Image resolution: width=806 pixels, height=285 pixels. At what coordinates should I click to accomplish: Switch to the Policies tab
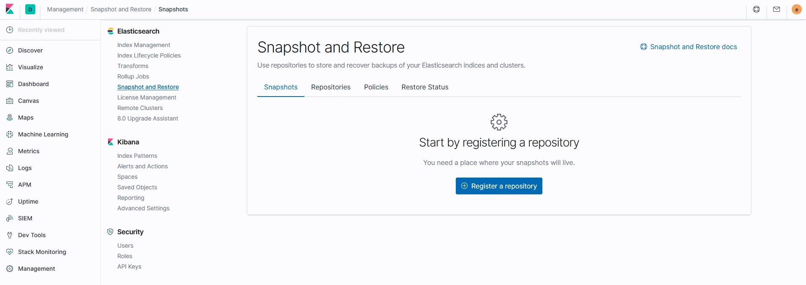pos(376,87)
